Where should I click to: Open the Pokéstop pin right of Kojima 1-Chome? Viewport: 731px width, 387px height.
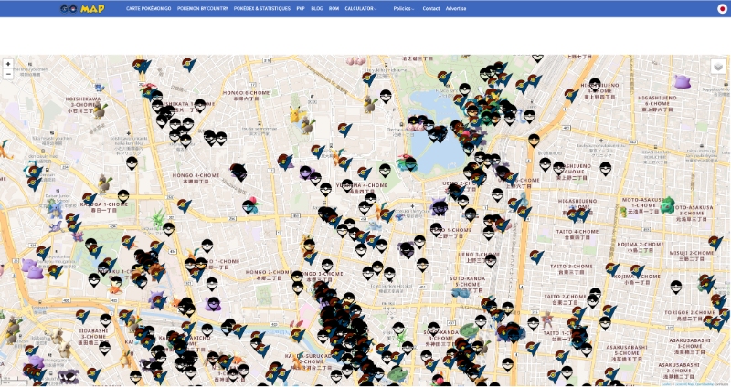click(676, 287)
